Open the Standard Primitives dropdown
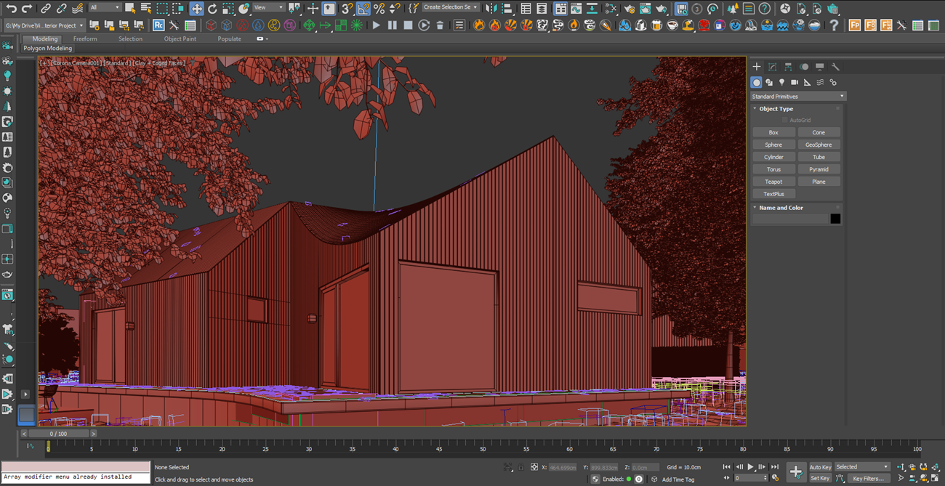Screen dimensions: 945x486 click(x=798, y=96)
